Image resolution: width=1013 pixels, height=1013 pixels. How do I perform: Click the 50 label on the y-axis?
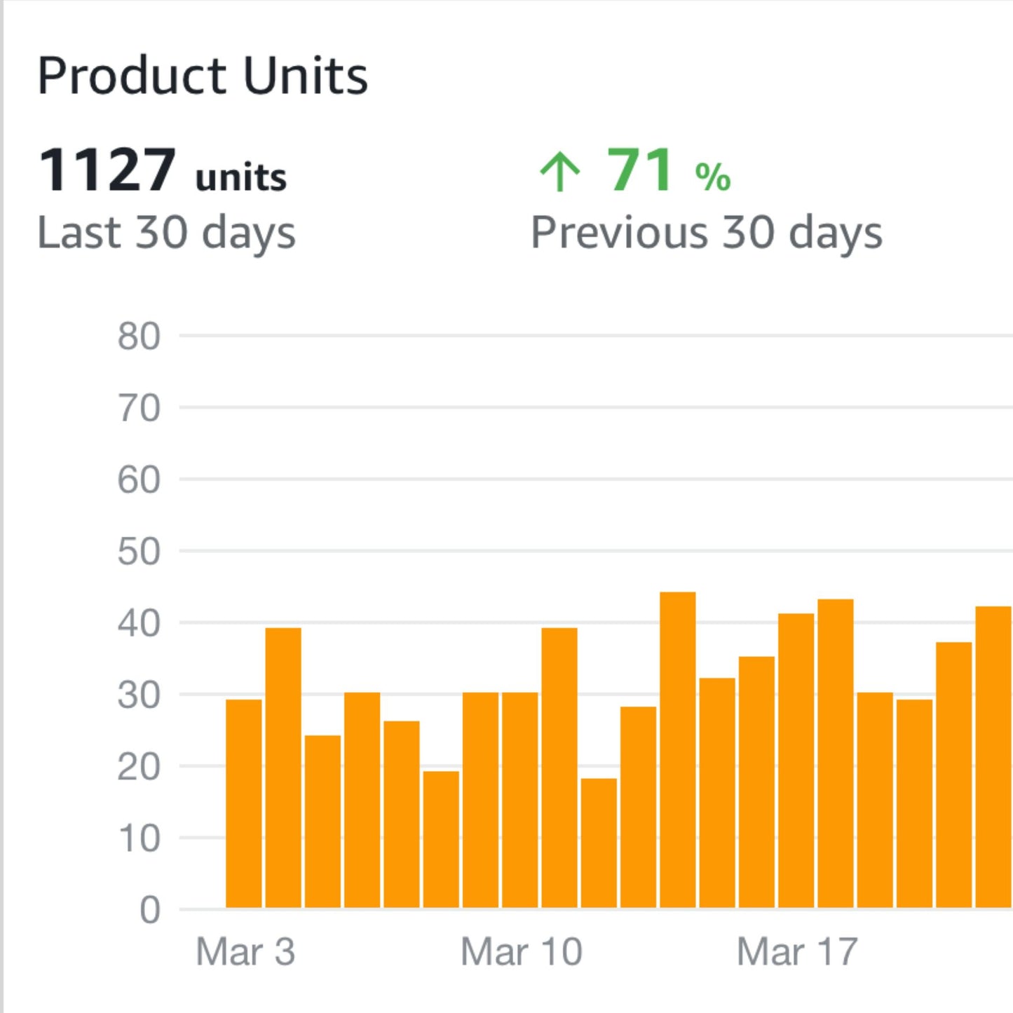point(139,552)
